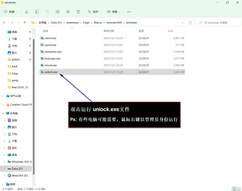Click the dumpsmc.exe file icon
The image size is (242, 191).
click(42, 52)
